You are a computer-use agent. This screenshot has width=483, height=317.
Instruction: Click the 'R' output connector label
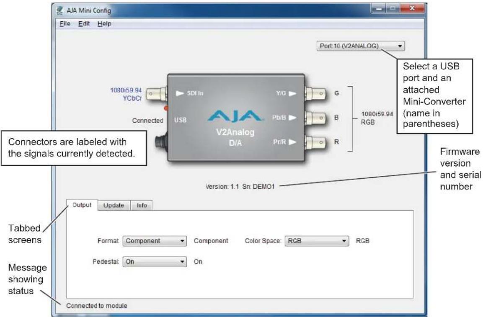336,142
